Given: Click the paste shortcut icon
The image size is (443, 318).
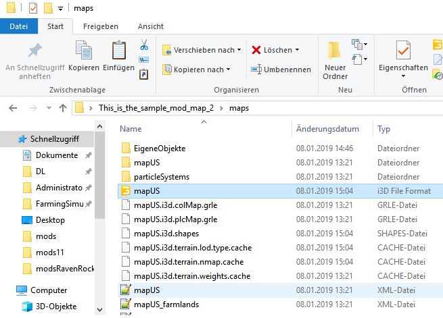Looking at the screenshot, I should point(144,74).
